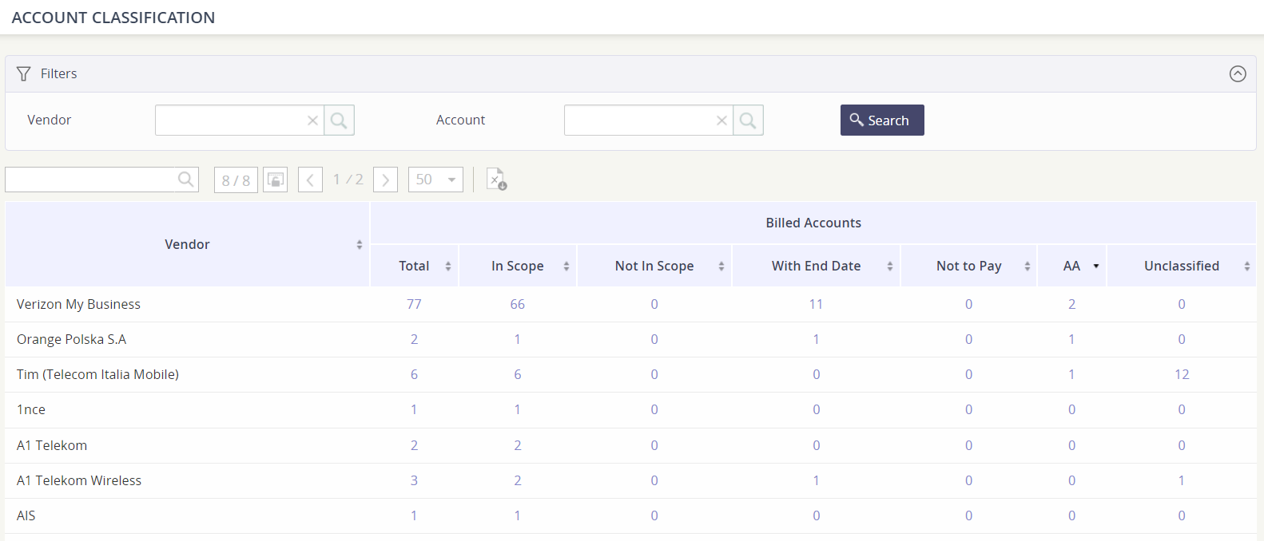The image size is (1264, 541).
Task: Open Verizon My Business total 77
Action: point(414,304)
